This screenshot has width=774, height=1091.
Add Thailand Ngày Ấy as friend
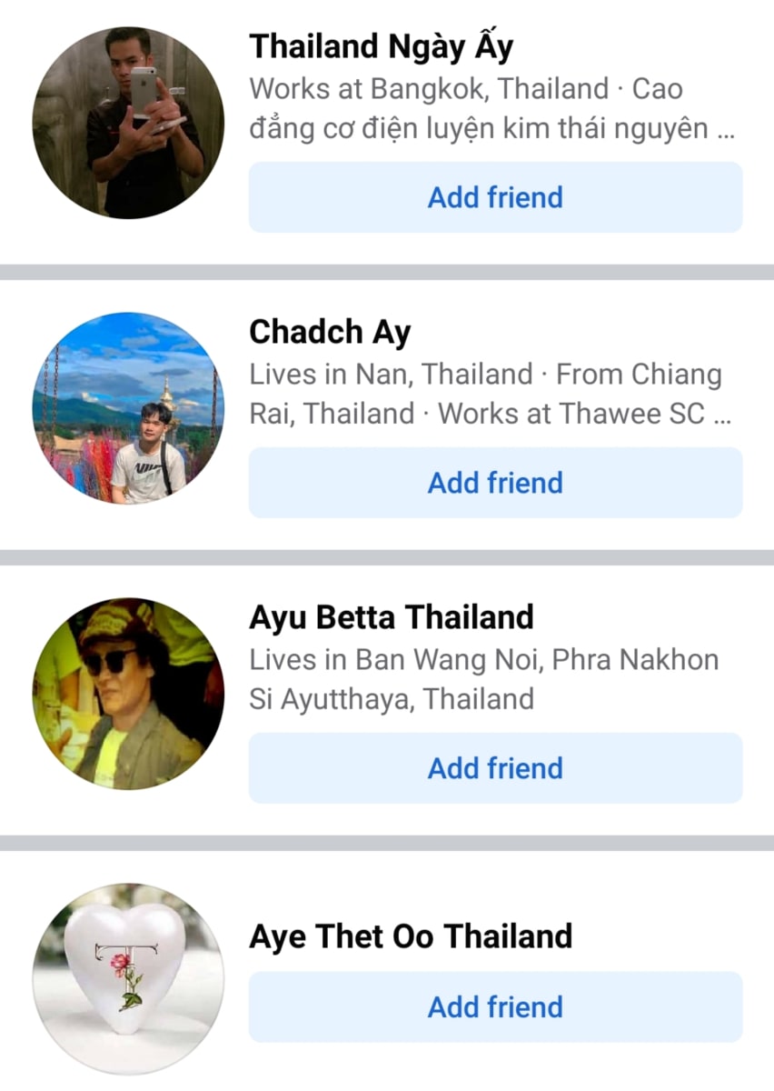click(495, 197)
